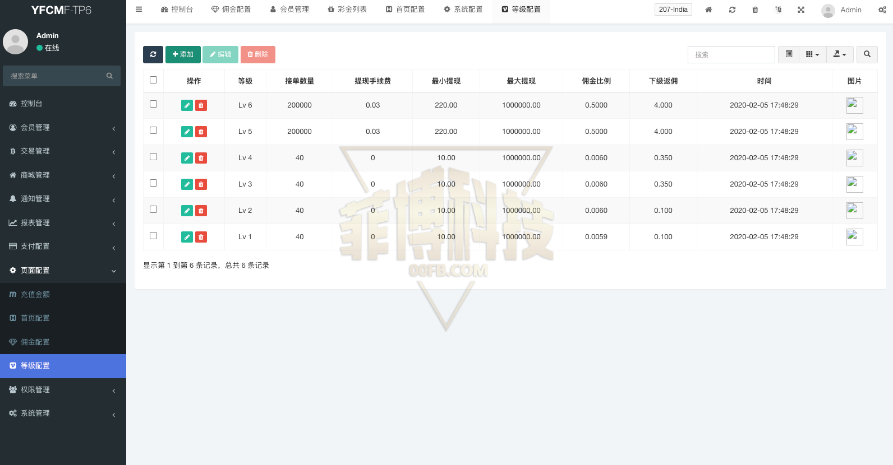Click the edit pencil icon for Lv 1
This screenshot has height=465, width=893.
click(187, 237)
